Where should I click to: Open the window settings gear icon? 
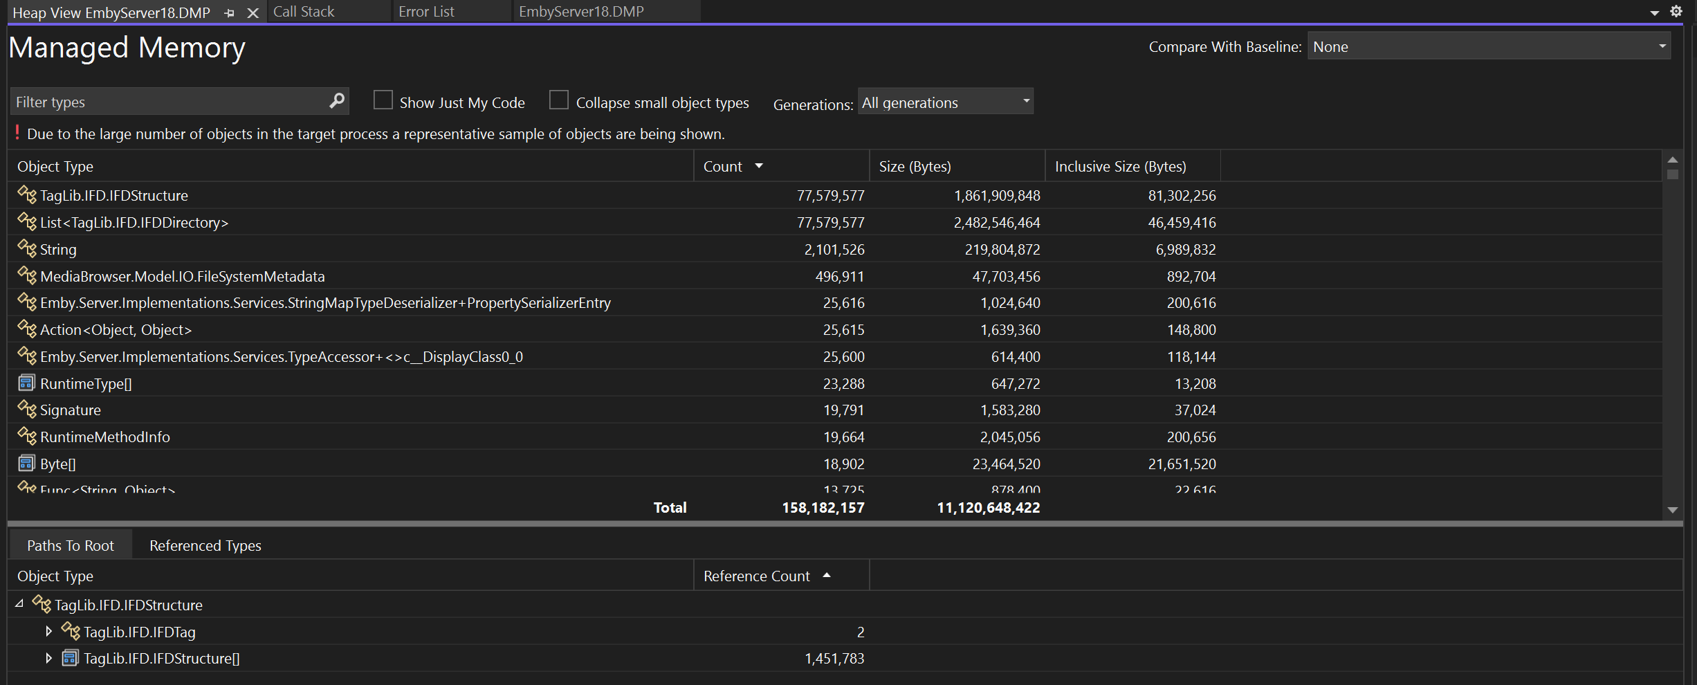1676,11
